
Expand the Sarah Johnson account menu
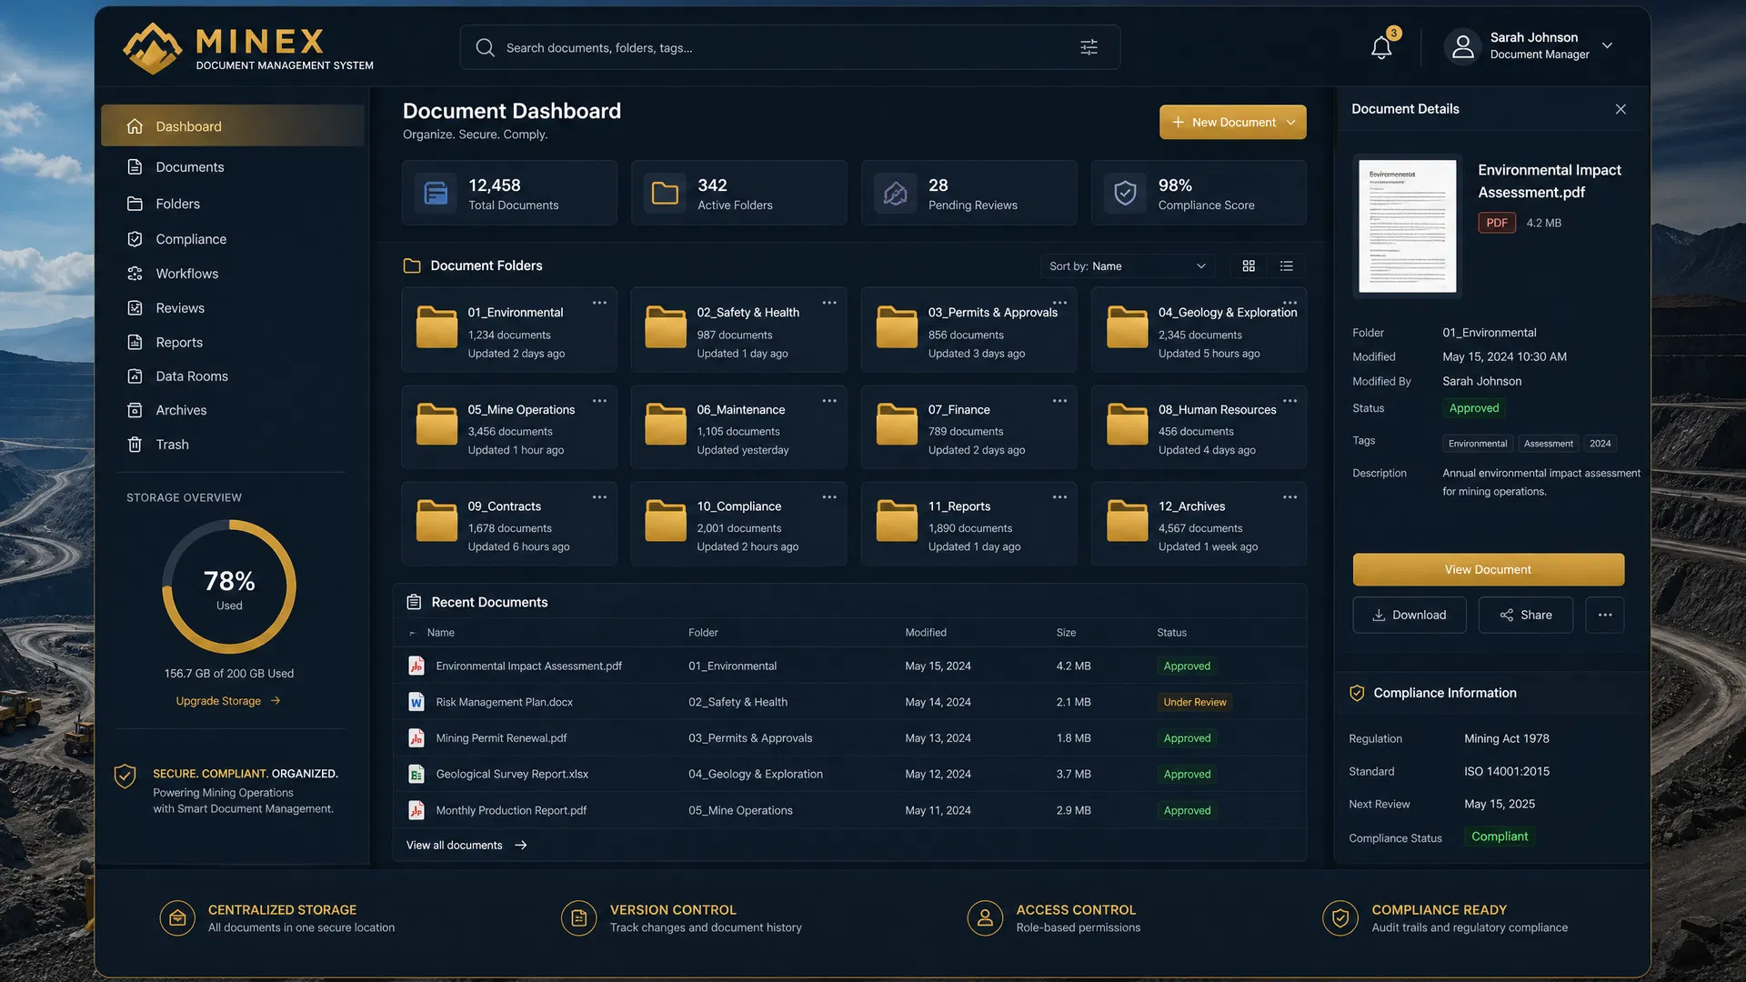click(x=1607, y=45)
